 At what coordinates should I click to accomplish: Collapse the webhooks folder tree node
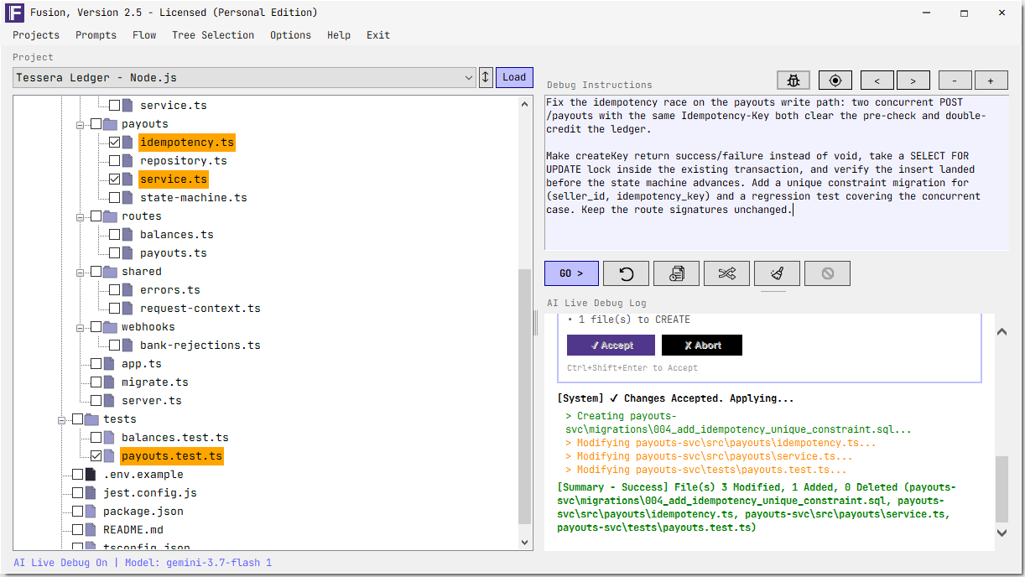(82, 327)
